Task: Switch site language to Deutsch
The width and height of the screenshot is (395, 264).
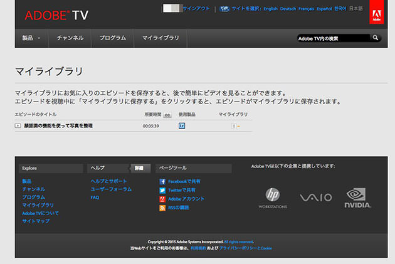Action: pos(288,9)
